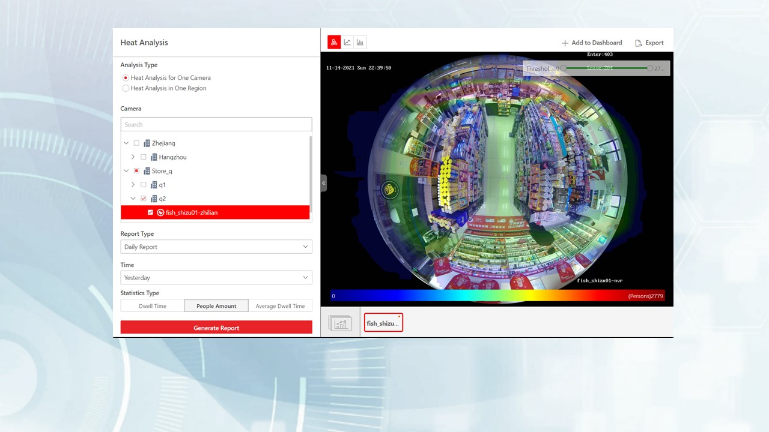769x432 pixels.
Task: Select Heat Analysis for One Camera
Action: (x=126, y=78)
